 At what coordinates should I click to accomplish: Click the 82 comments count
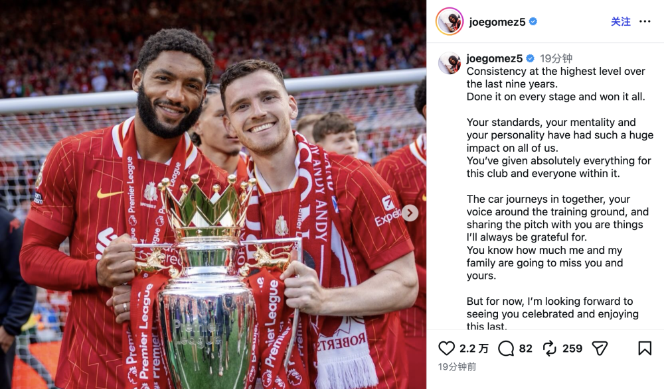525,349
